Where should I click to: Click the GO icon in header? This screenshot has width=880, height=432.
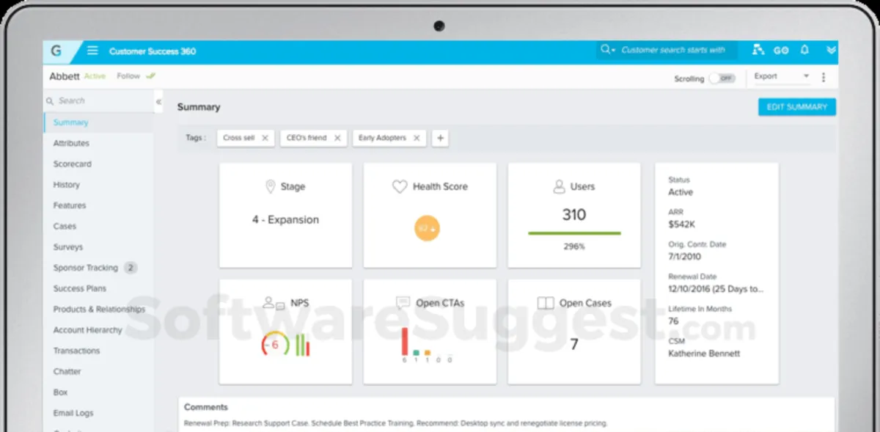(781, 51)
